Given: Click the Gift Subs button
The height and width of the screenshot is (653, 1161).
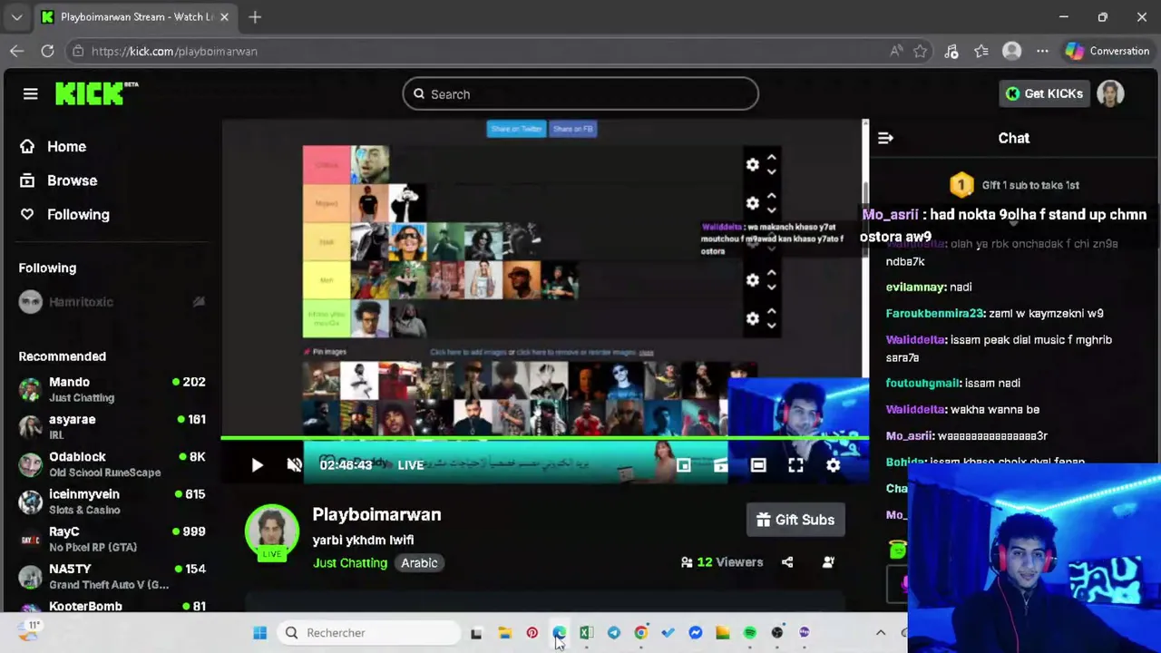Looking at the screenshot, I should click(x=795, y=520).
